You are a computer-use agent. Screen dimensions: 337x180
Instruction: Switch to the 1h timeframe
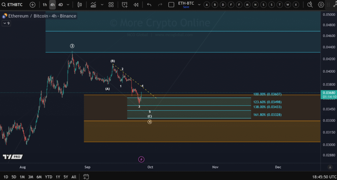pos(44,5)
